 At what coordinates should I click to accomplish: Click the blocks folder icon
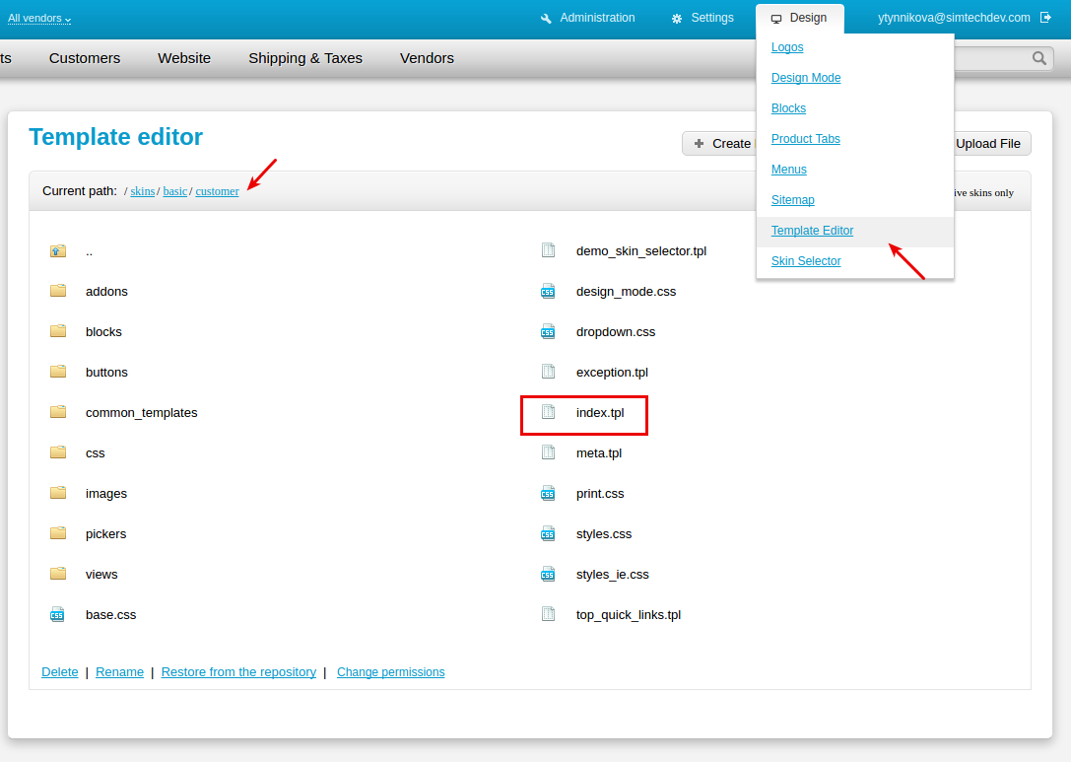[x=58, y=331]
